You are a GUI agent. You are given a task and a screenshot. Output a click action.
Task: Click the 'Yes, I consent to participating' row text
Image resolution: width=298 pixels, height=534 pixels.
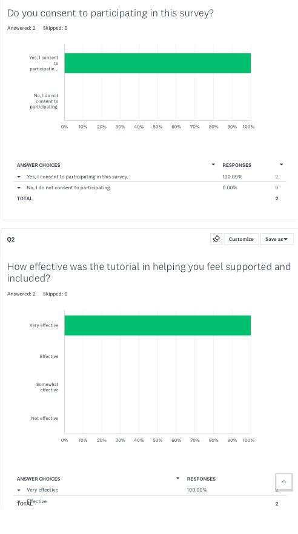point(78,177)
